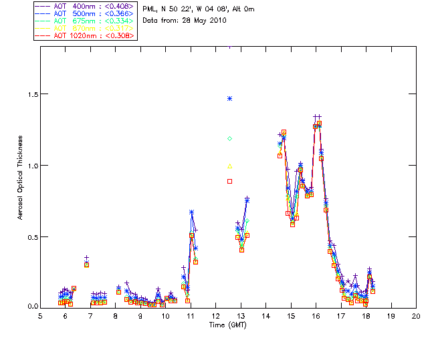Click the AOT 1020nm legend entry
Image resolution: width=428 pixels, height=342 pixels.
pyautogui.click(x=94, y=35)
